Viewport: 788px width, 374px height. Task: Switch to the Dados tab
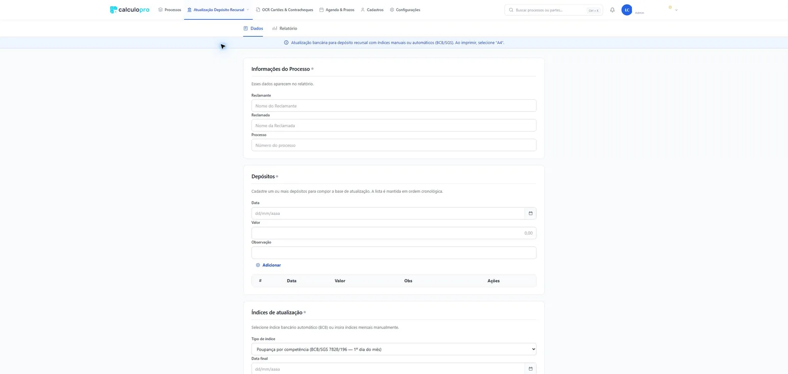coord(253,29)
